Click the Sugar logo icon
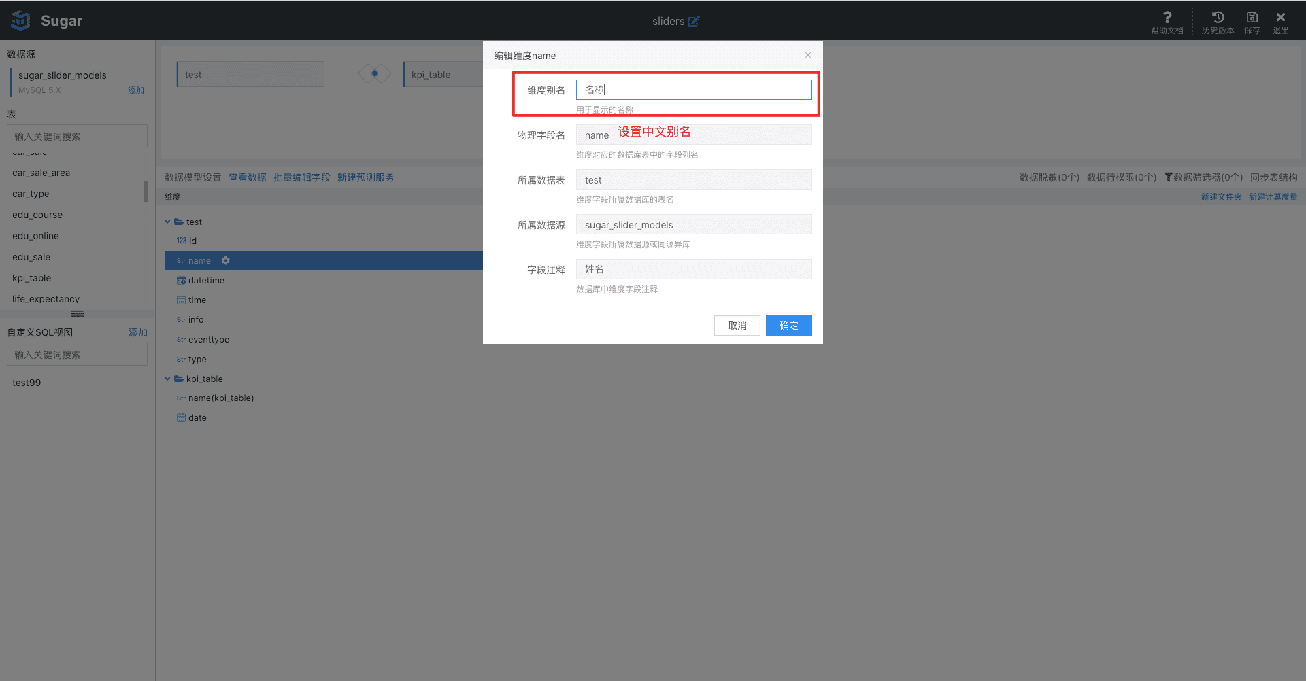 20,20
